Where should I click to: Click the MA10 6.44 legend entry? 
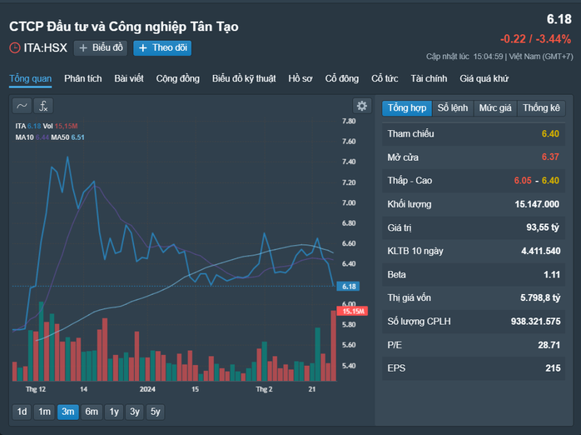(32, 137)
